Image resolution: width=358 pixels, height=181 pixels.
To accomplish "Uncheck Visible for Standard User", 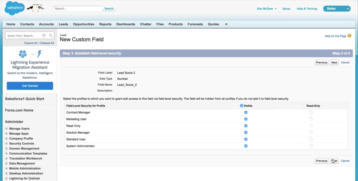I will (246, 139).
